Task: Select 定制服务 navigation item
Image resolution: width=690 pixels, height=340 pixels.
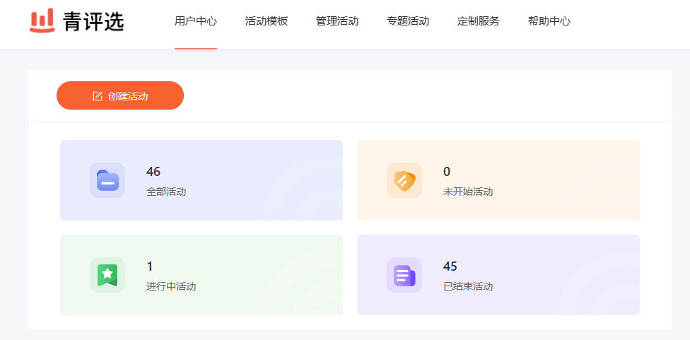Action: [479, 21]
